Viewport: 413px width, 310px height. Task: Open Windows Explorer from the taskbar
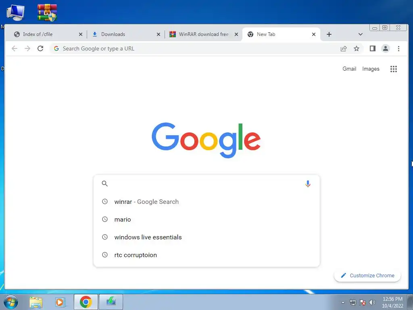tap(36, 302)
